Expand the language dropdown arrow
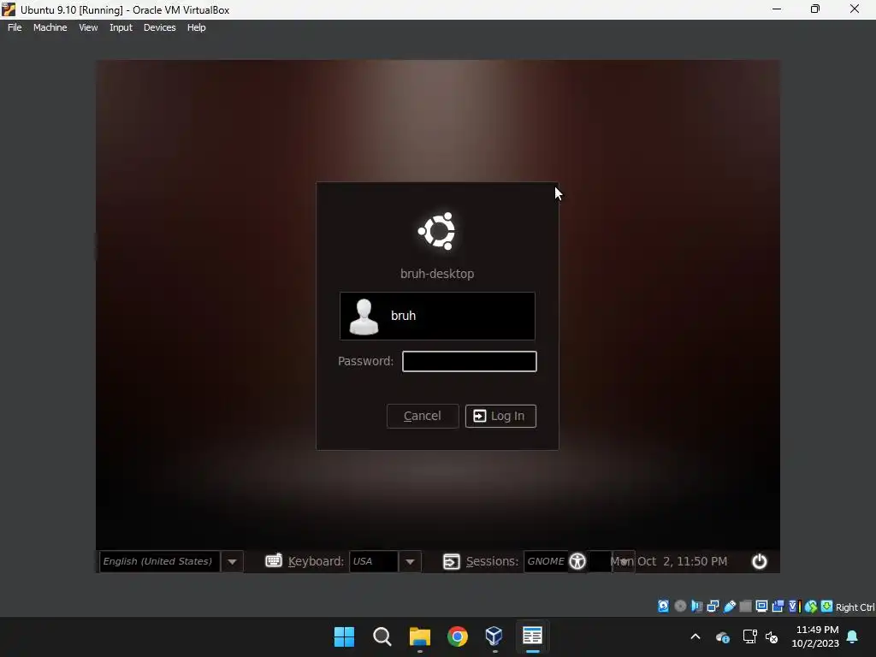Viewport: 876px width, 657px height. pos(233,561)
